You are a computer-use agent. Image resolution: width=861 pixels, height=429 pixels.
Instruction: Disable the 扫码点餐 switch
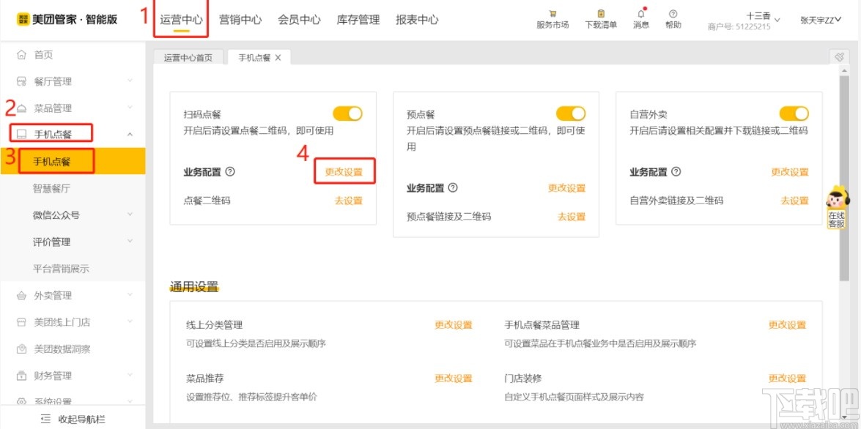pos(347,113)
